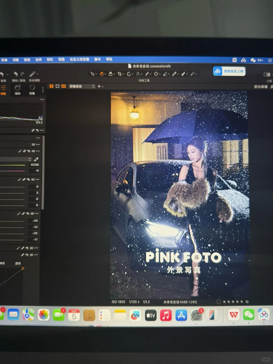Open the 图像图层 layer dropdown
Image resolution: width=273 pixels, height=364 pixels.
tap(82, 86)
